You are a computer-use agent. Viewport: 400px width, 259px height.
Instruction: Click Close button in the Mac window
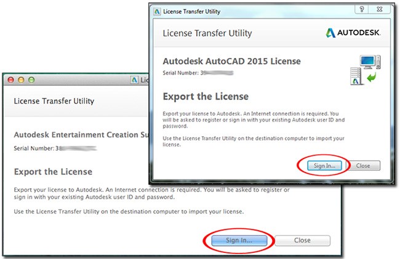pos(302,240)
